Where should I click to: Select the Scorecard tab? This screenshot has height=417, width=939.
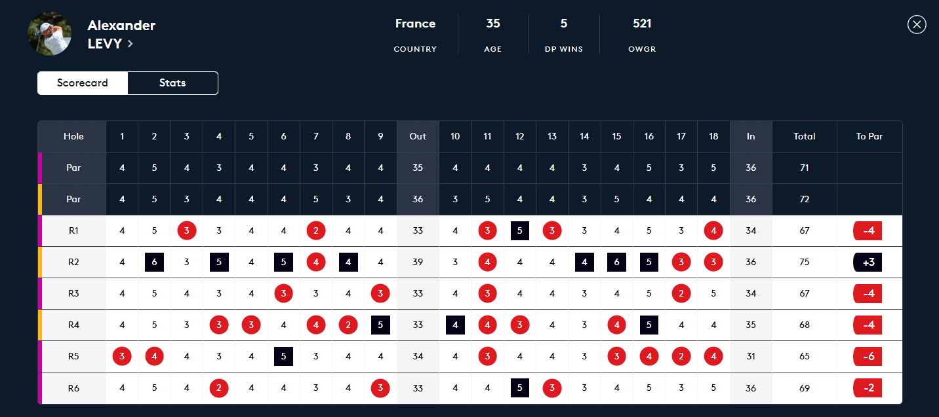[x=83, y=83]
